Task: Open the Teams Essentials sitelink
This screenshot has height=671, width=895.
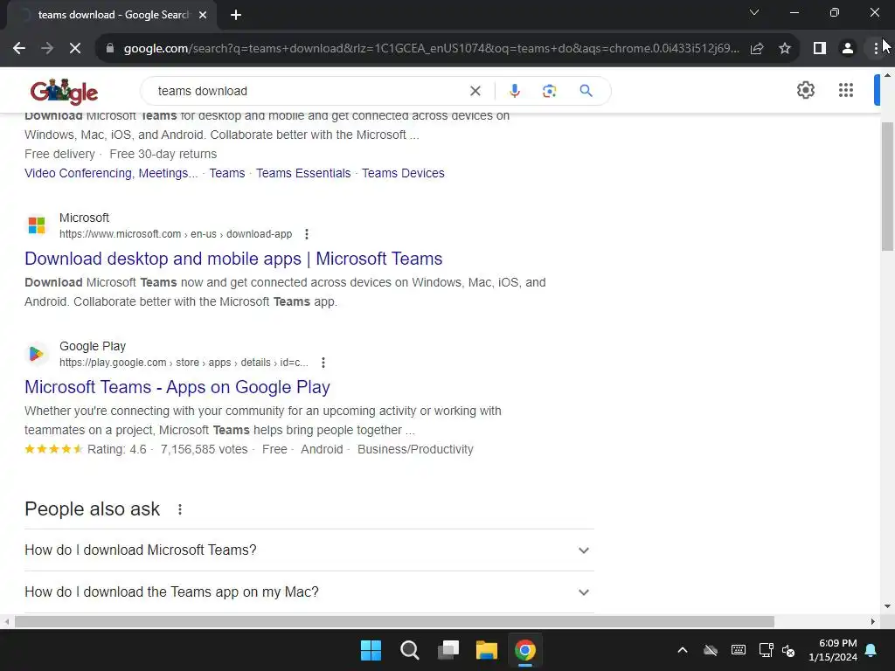Action: (x=303, y=173)
